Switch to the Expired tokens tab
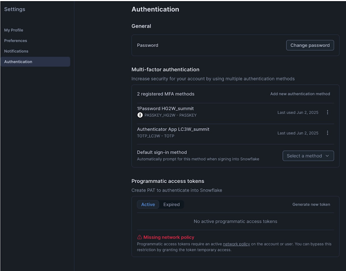Image resolution: width=346 pixels, height=271 pixels. tap(171, 205)
